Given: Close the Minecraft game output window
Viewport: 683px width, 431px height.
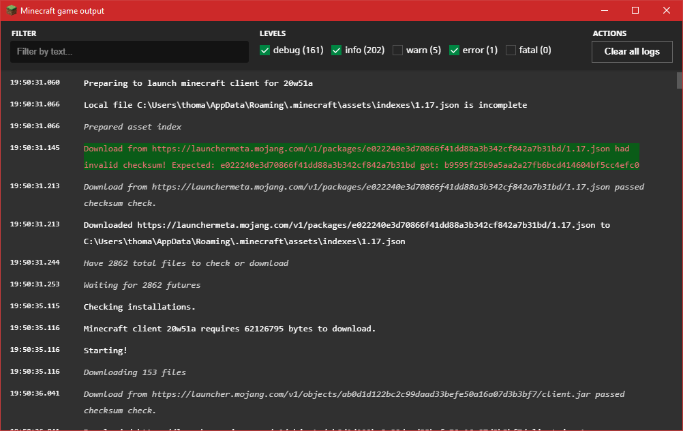Looking at the screenshot, I should [666, 10].
